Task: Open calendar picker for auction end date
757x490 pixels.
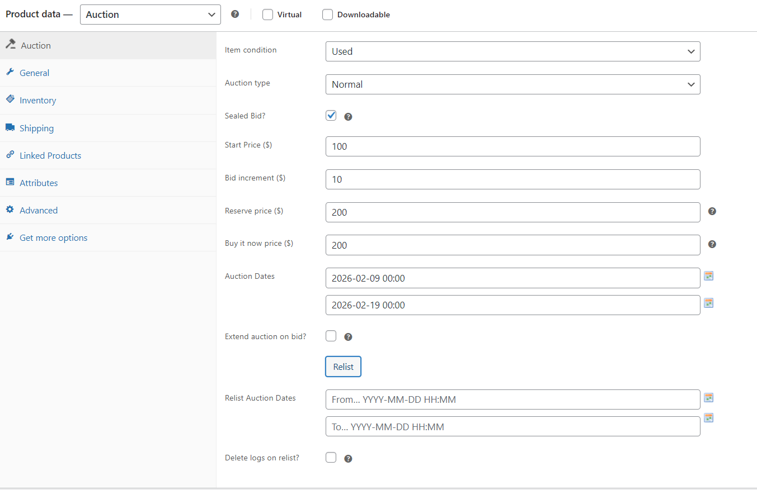Action: click(708, 303)
